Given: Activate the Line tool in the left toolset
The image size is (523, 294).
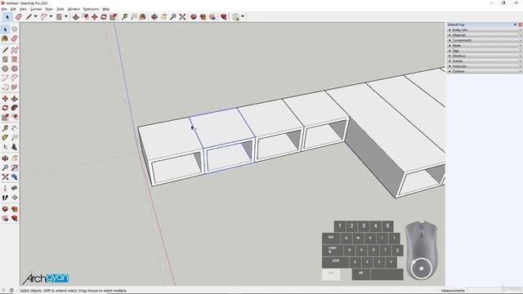Looking at the screenshot, I should coord(5,50).
